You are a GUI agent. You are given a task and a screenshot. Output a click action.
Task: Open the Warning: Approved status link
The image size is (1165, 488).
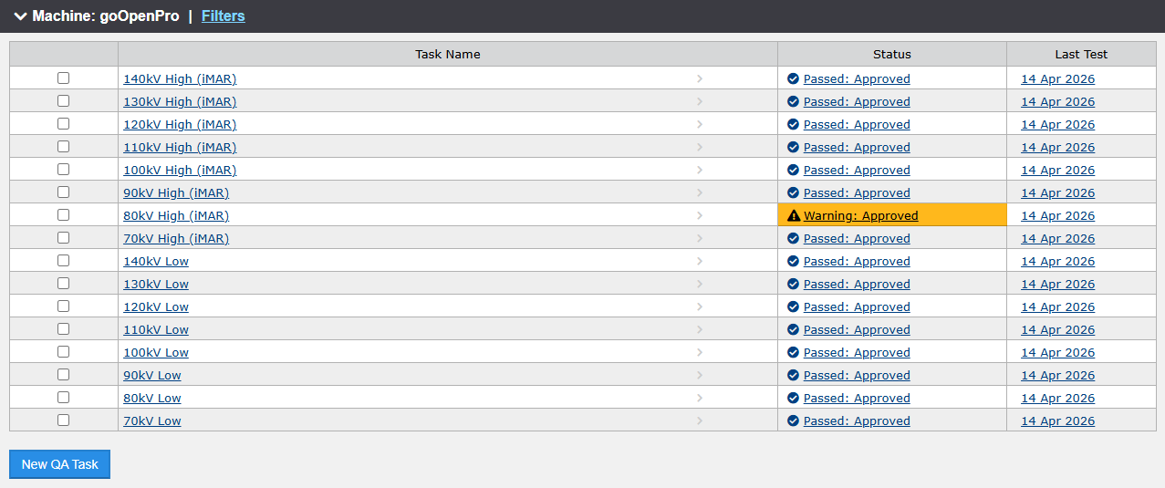[860, 216]
